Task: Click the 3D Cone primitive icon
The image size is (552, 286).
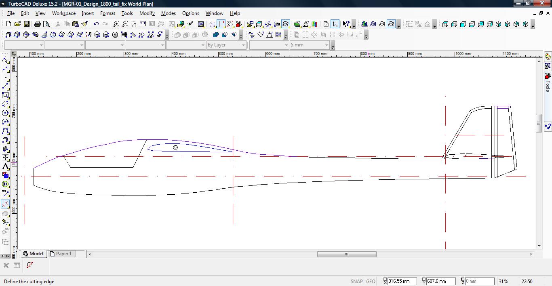Action: [x=44, y=35]
